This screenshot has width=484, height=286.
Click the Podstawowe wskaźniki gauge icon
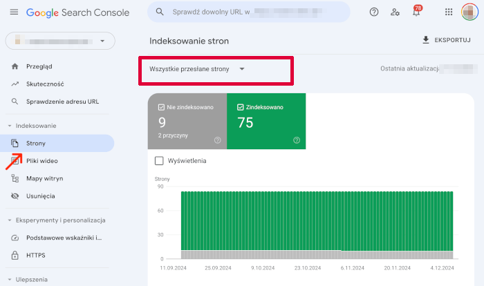point(15,238)
